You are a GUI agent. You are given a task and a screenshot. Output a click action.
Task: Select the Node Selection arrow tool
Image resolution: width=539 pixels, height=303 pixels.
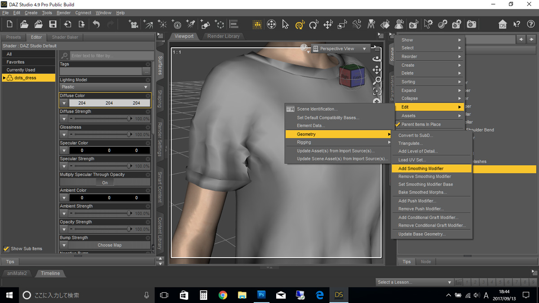coord(286,24)
